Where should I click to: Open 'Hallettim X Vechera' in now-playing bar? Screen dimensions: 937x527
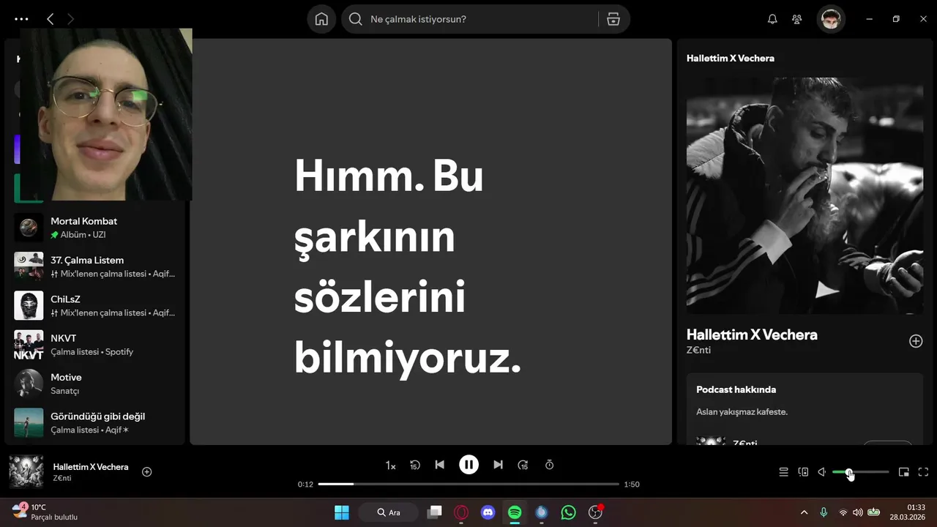point(91,467)
